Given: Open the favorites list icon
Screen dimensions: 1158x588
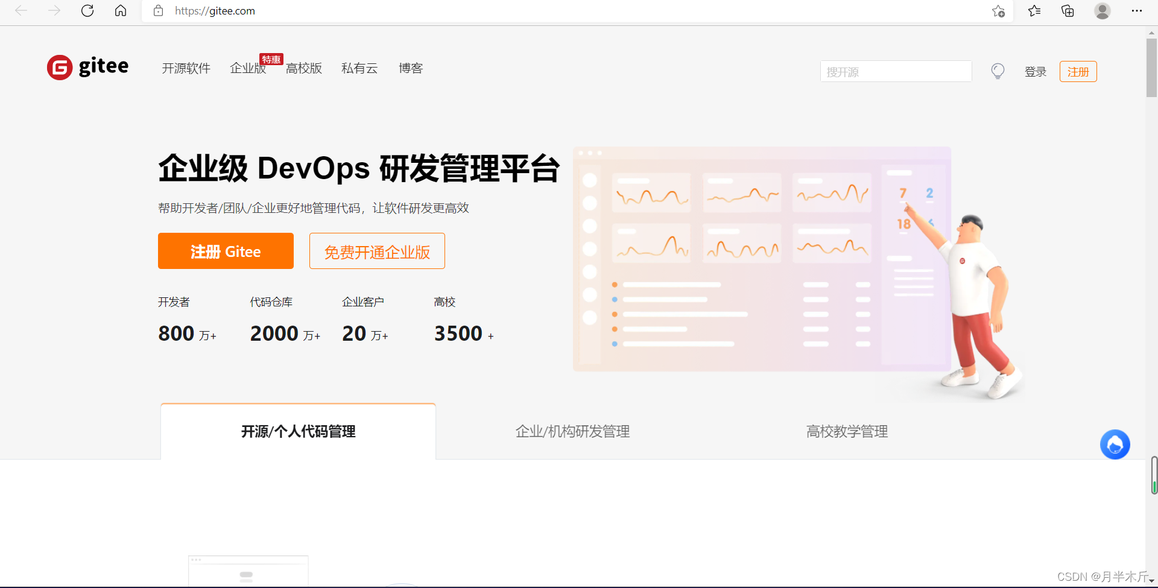Looking at the screenshot, I should (x=1034, y=11).
